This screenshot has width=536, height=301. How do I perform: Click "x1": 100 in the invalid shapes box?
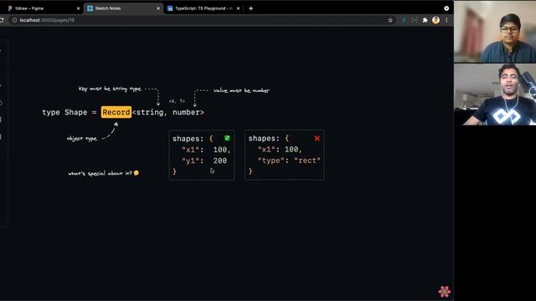click(x=280, y=150)
